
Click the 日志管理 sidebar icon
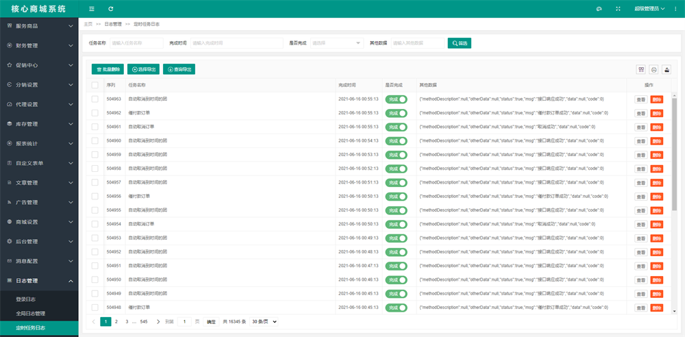[x=9, y=281]
